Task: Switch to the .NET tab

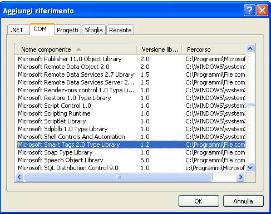Action: (18, 30)
